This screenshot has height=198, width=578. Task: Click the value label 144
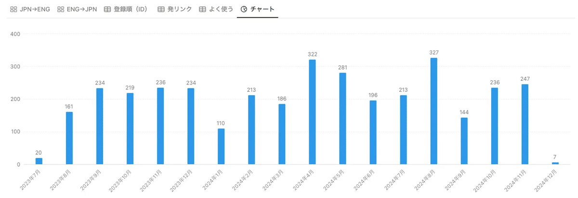coord(464,112)
